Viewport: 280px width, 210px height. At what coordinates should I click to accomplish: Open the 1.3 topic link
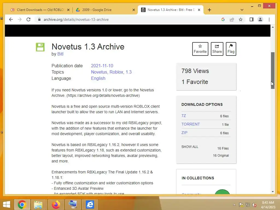[x=129, y=72]
